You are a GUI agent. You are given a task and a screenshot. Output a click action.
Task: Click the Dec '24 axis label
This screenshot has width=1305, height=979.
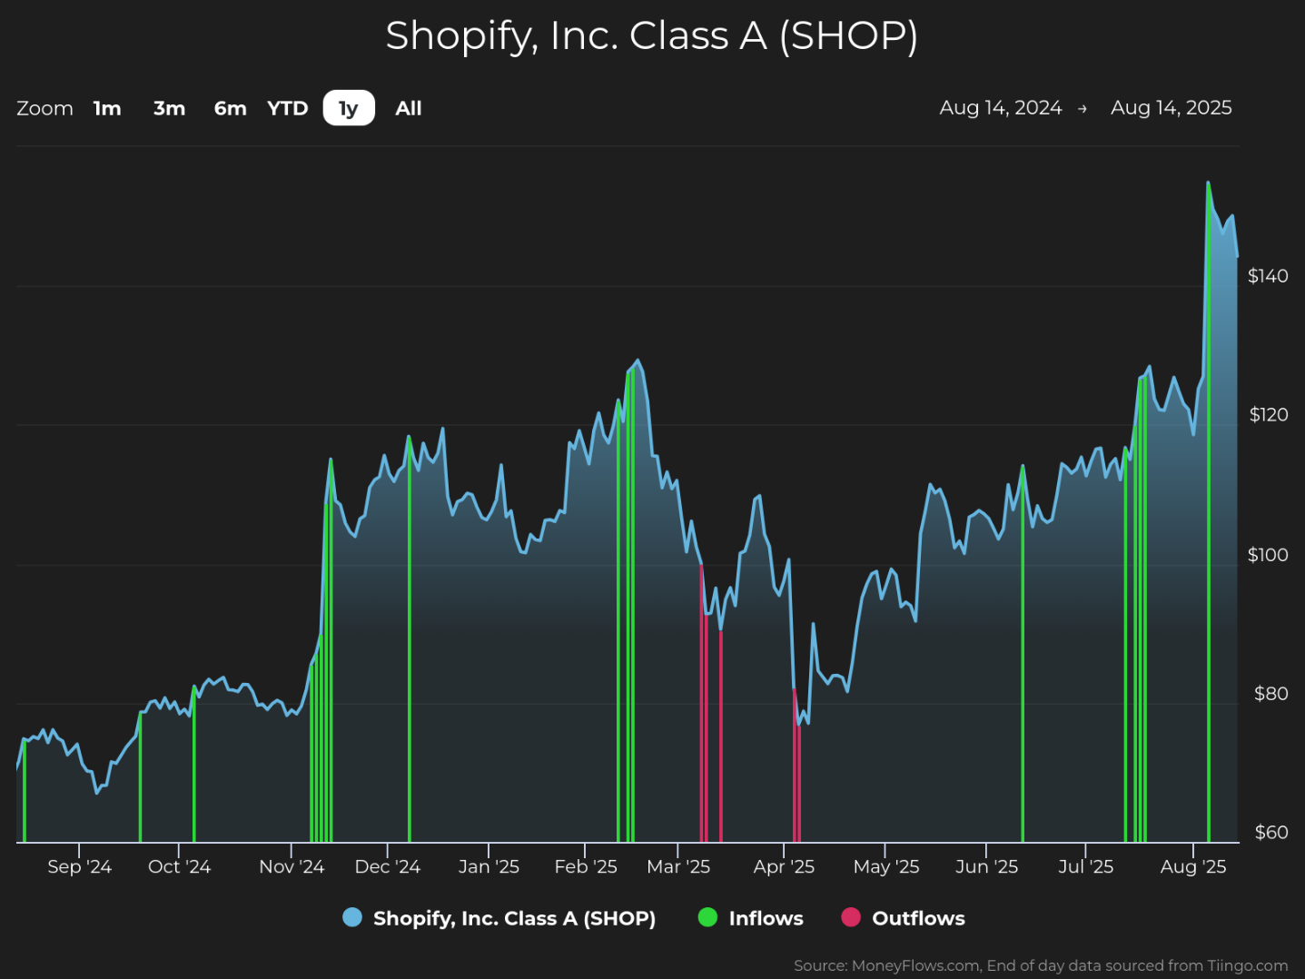[x=388, y=866]
